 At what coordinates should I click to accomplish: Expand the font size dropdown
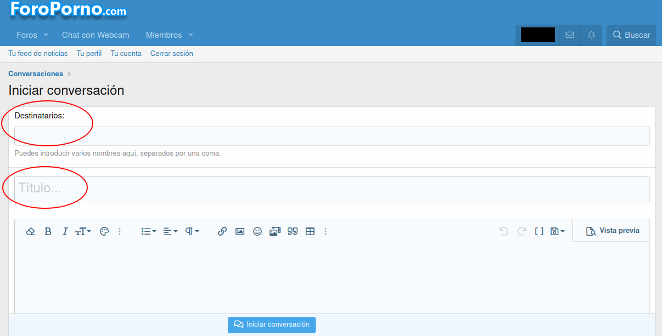pyautogui.click(x=83, y=231)
